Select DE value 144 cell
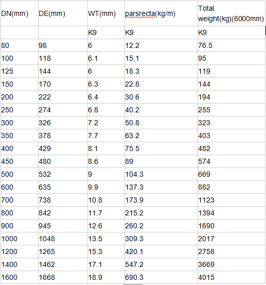Viewport: 266px width, 285px height. coord(63,71)
